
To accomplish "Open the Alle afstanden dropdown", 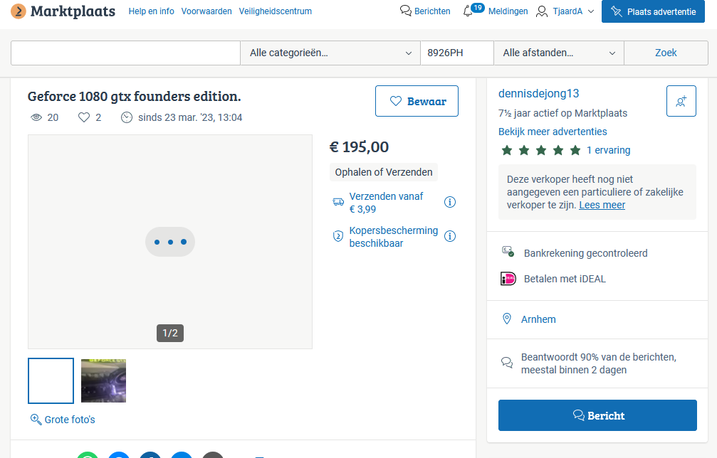I will click(x=559, y=53).
